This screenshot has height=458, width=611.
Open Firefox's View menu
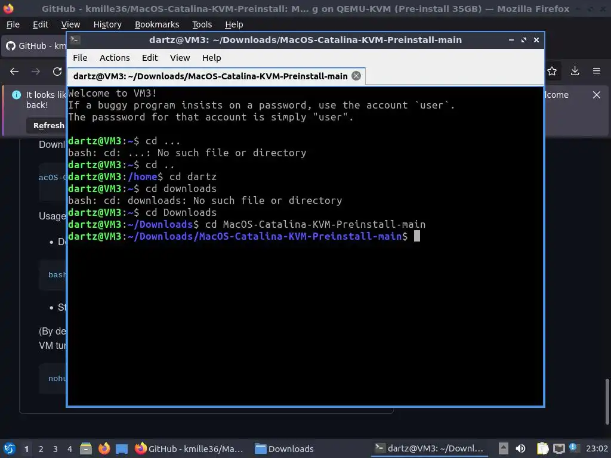point(70,24)
